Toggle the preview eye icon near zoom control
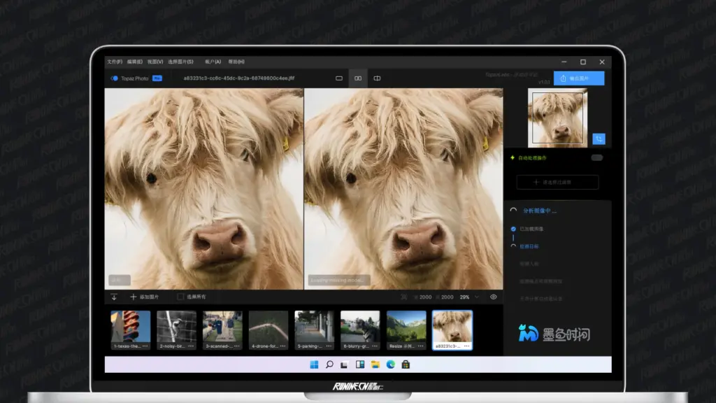Screen dimensions: 716x403 click(494, 297)
